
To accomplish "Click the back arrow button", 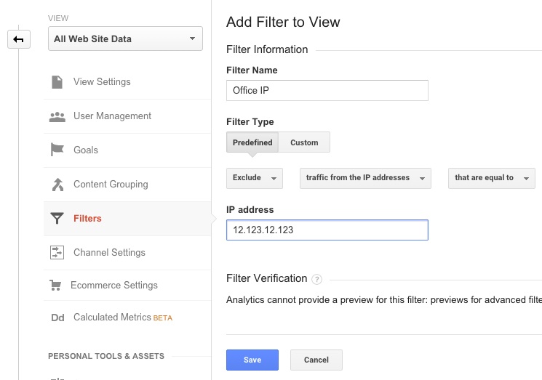I will pyautogui.click(x=18, y=40).
